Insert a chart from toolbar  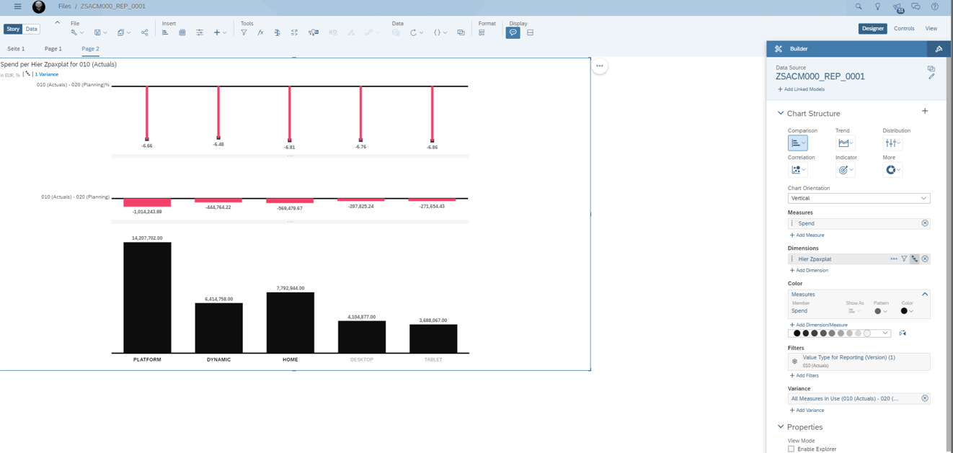click(165, 32)
